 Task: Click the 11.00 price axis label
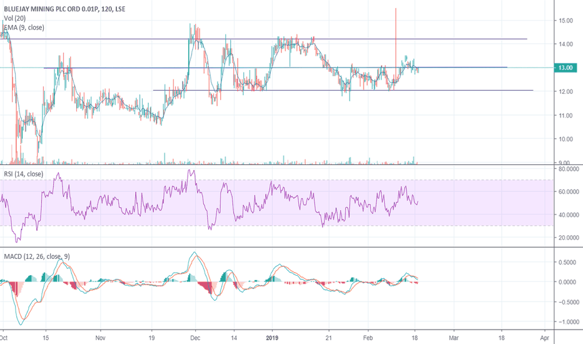(x=565, y=115)
